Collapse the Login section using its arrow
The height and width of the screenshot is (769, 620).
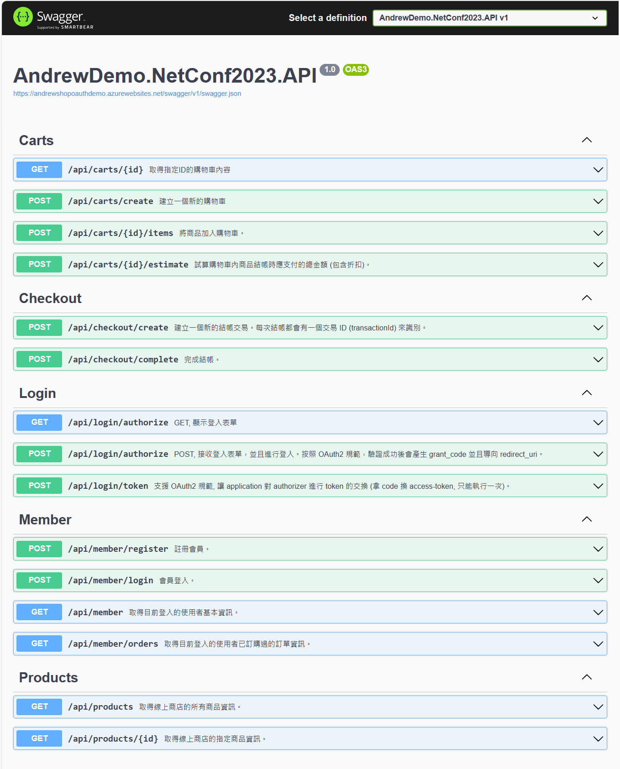(x=587, y=393)
